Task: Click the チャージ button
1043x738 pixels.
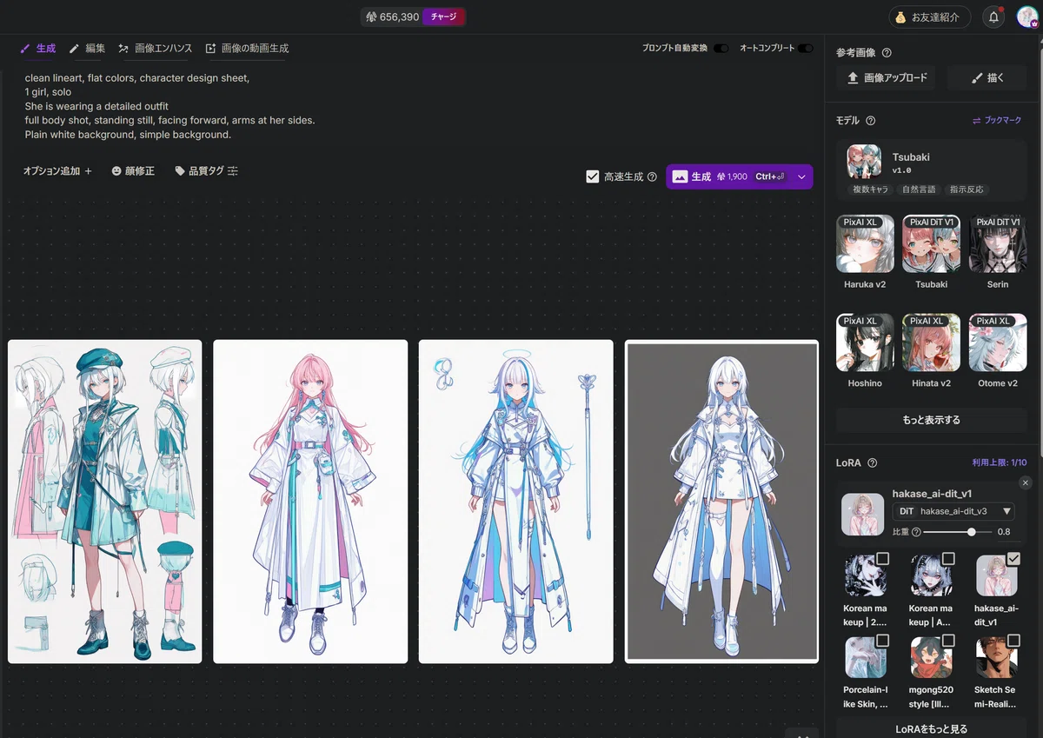Action: pyautogui.click(x=443, y=17)
